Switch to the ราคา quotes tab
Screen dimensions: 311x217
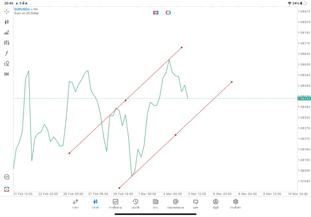click(x=75, y=203)
